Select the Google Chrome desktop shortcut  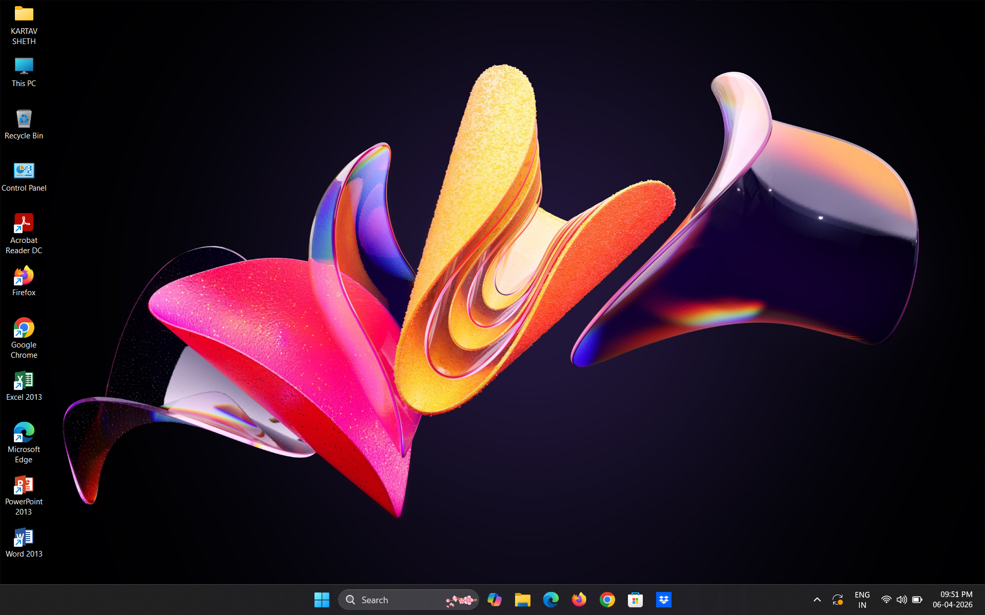24,328
